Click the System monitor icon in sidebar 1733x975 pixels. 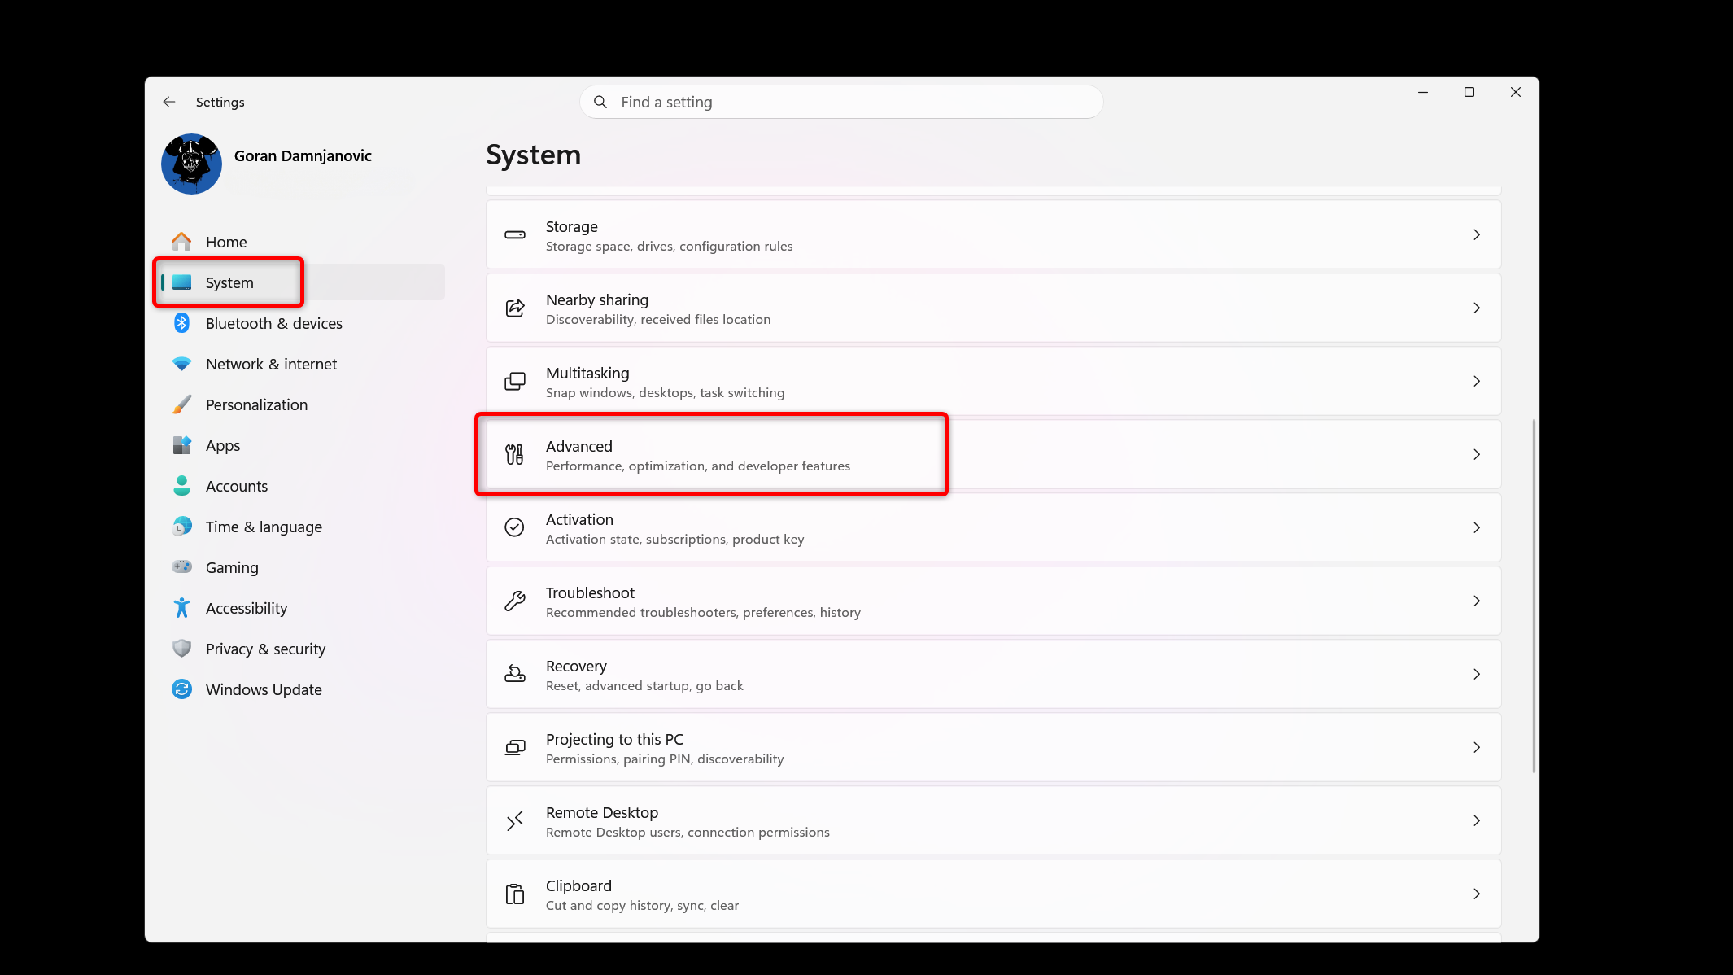point(181,282)
